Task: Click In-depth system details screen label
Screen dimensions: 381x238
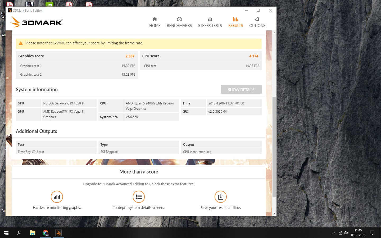Action: pos(139,208)
